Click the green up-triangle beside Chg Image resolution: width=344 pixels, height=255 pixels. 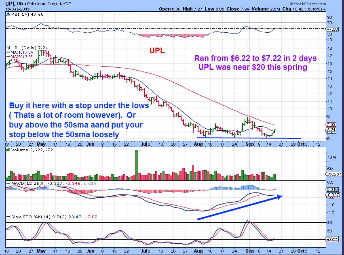point(325,9)
